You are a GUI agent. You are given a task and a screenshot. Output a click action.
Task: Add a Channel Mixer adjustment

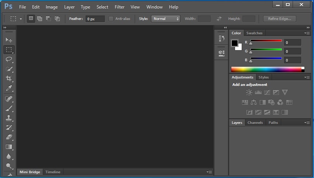[280, 102]
